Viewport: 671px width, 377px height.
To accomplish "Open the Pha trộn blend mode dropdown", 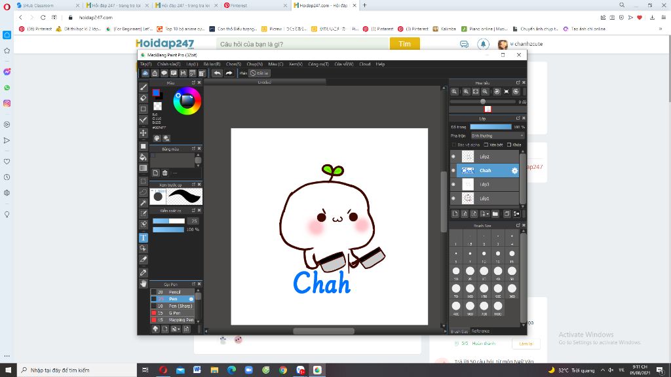I will tap(497, 135).
